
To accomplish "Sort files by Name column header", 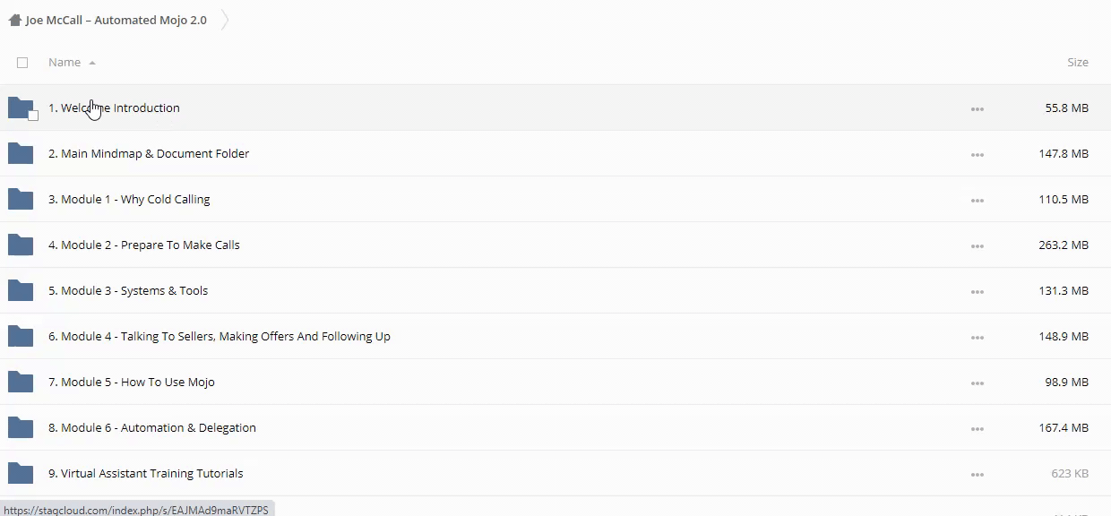I will tap(65, 63).
